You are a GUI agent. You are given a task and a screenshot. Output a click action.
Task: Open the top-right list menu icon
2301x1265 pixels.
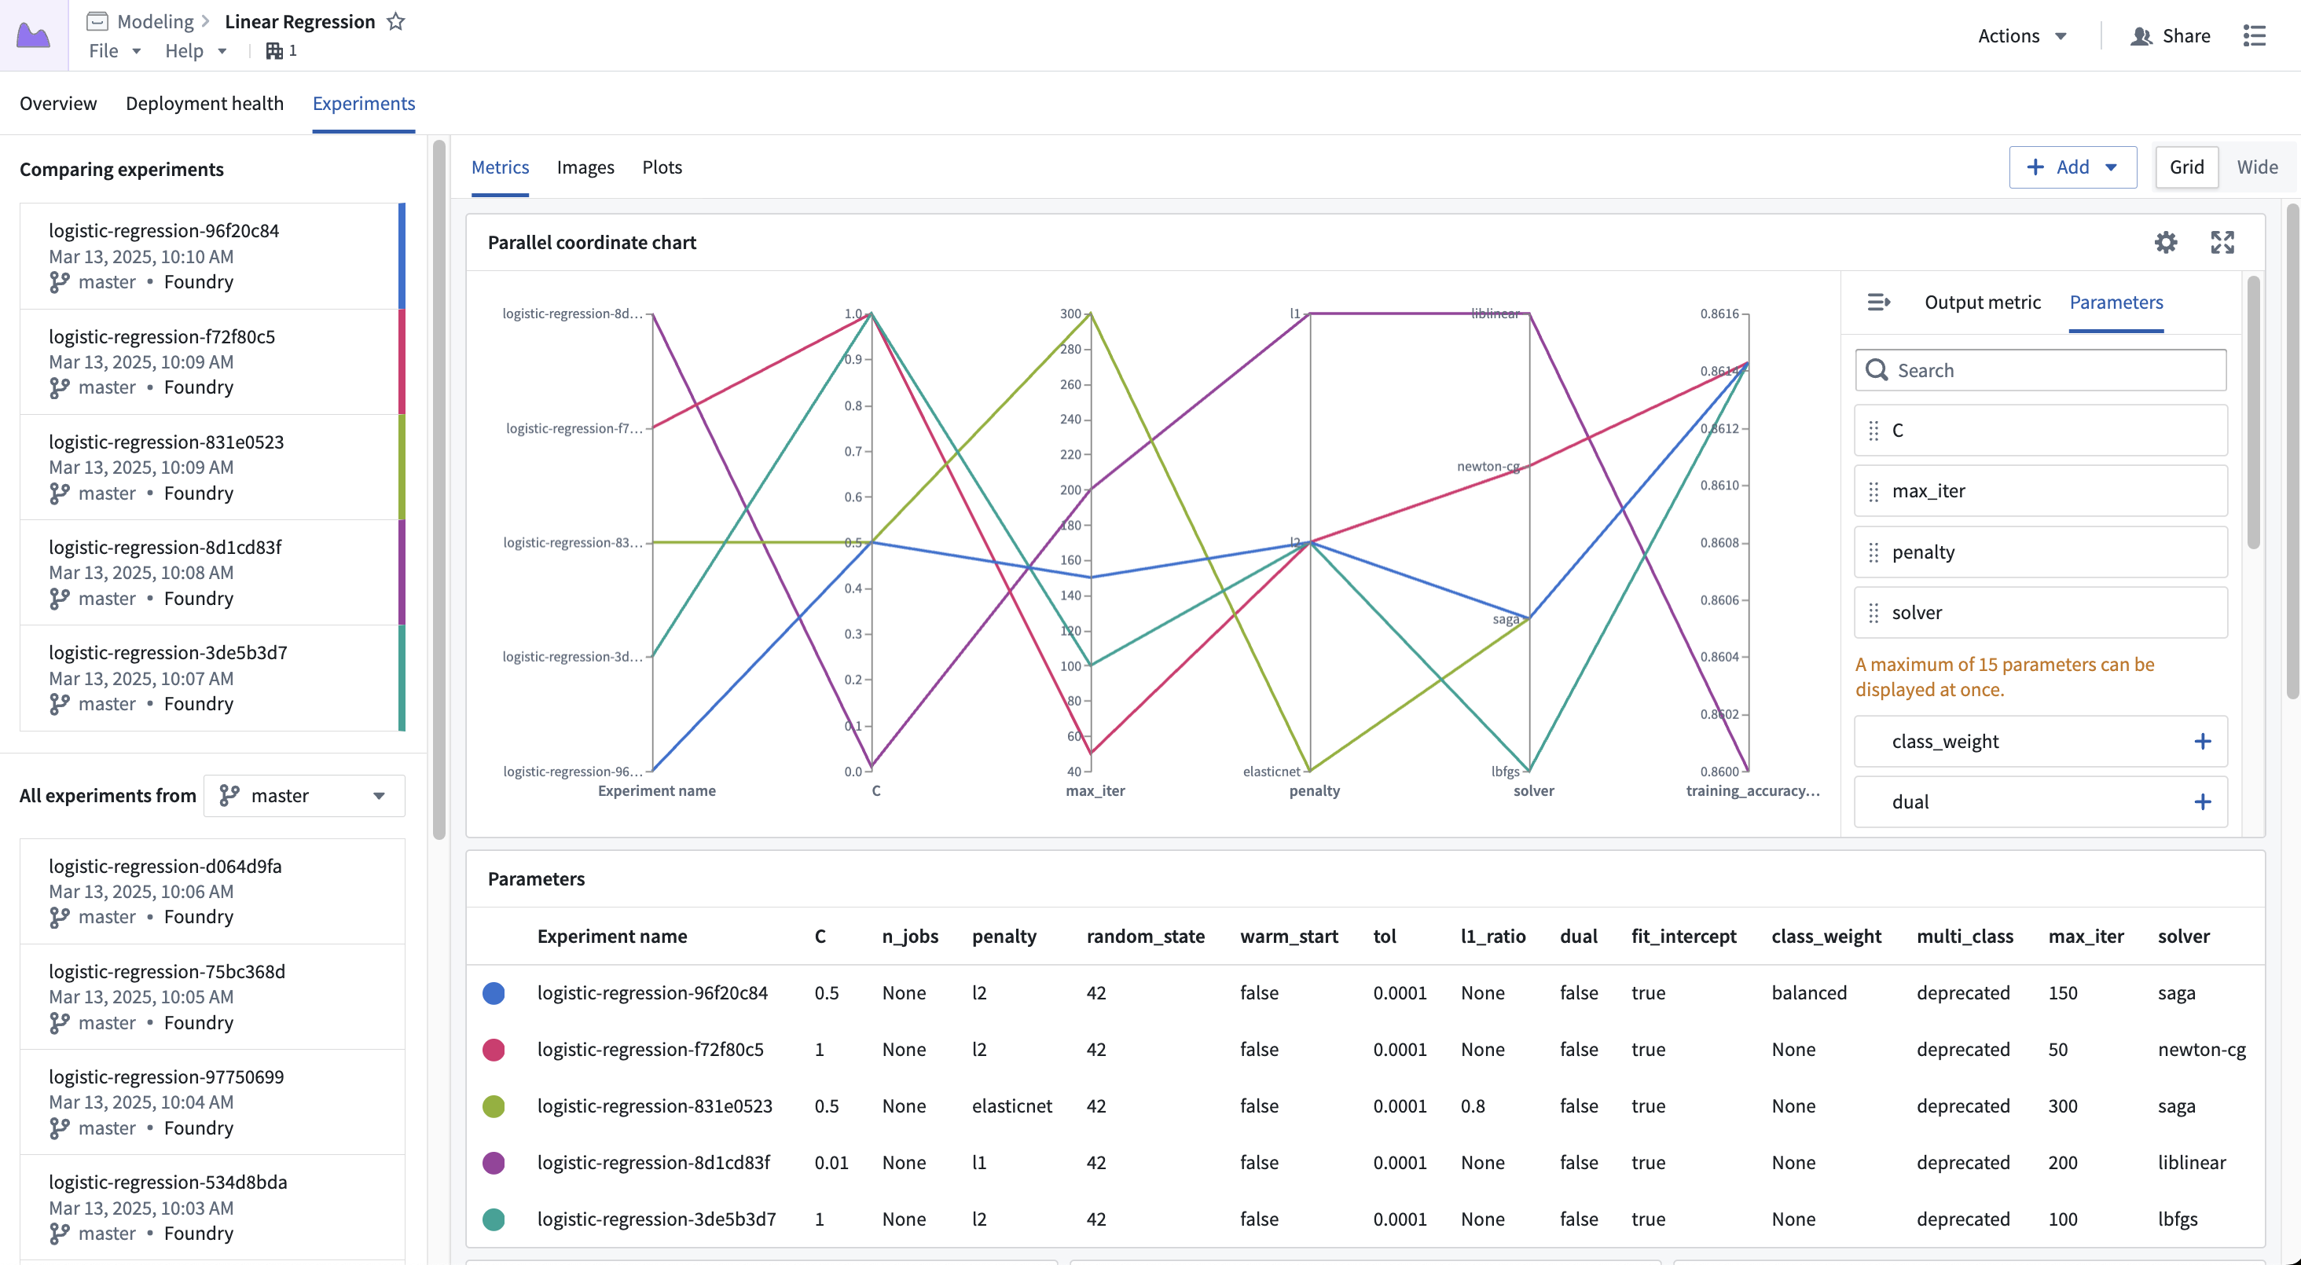pos(2255,35)
